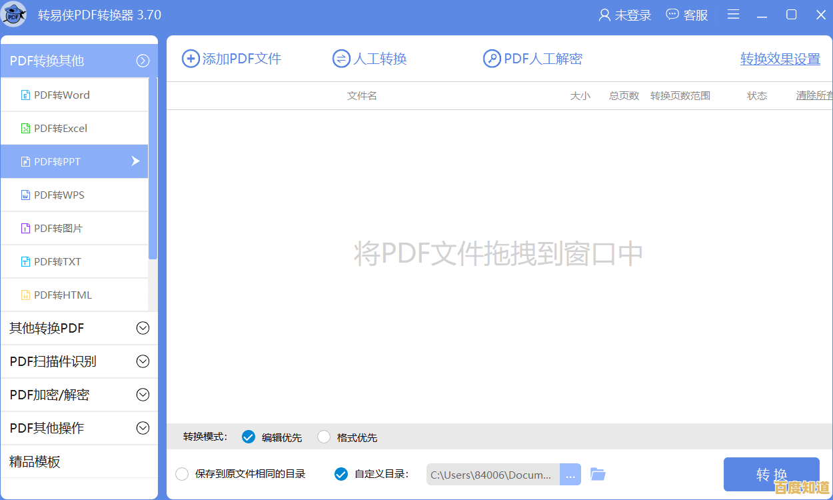Screen dimensions: 833x500
Task: Select 保存到原文件相同的目录 option
Action: click(x=182, y=474)
